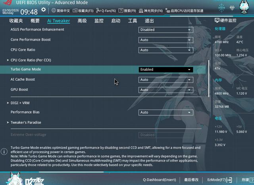
Task: Click 热键 hotkeys button
Action: (248, 180)
